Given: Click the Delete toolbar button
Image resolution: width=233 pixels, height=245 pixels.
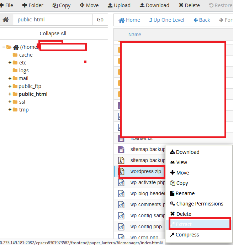Looking at the screenshot, I should click(189, 5).
